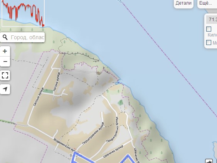Click the Придніпровська вулиця street label
The image size is (217, 163).
pyautogui.click(x=113, y=130)
